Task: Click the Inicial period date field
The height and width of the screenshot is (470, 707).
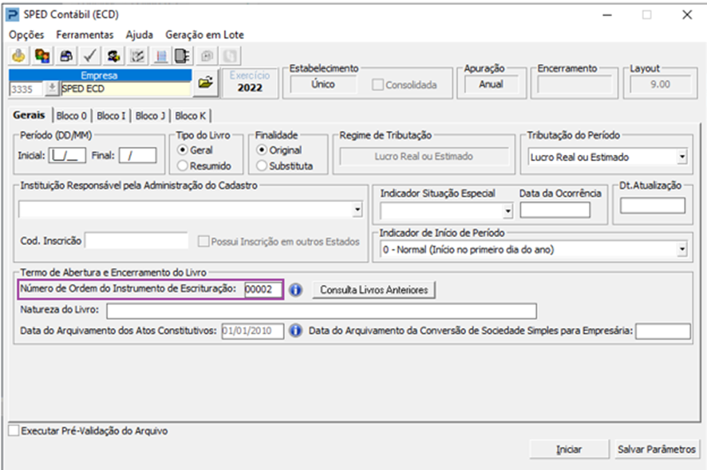Action: (67, 156)
